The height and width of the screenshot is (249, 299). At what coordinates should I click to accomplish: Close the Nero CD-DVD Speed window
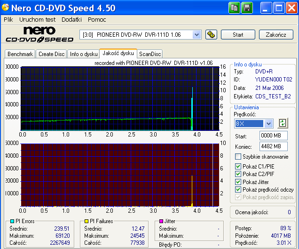291,8
